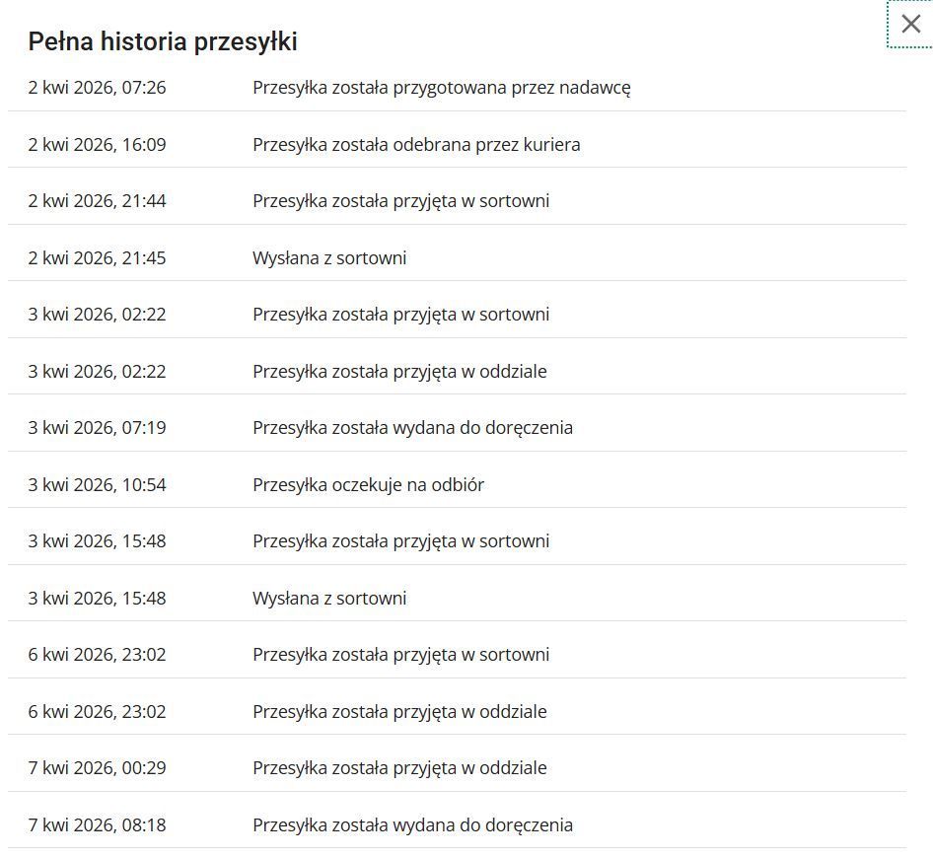Viewport: 933px width, 857px height.
Task: Select 15:48 'przyjęta w sortowni' entry
Action: click(400, 541)
